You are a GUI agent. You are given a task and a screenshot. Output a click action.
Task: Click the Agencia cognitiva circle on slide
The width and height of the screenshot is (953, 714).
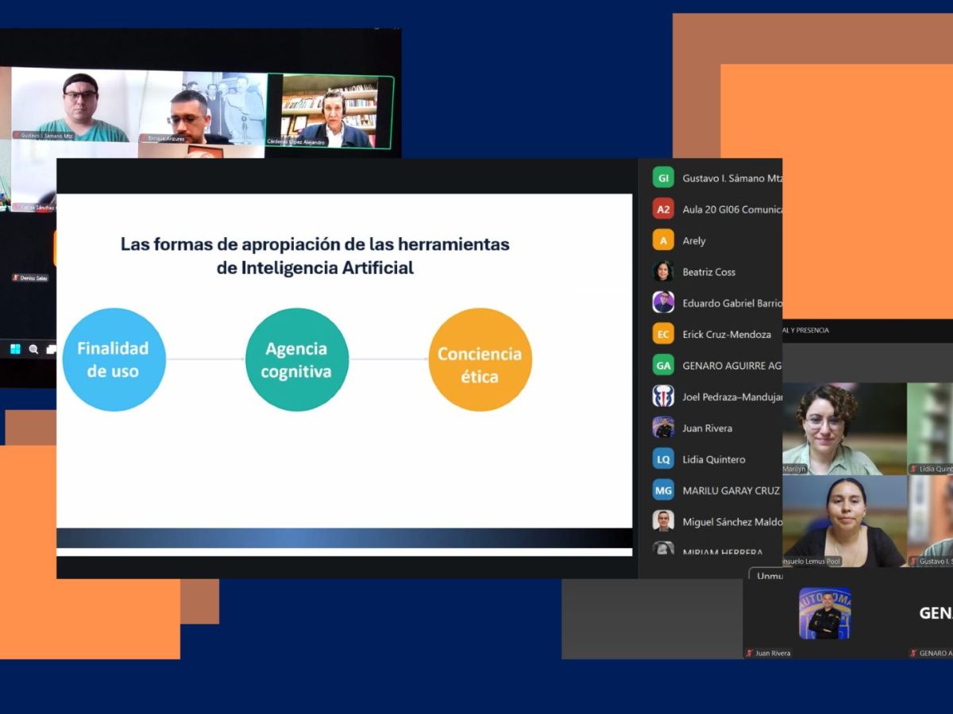tap(296, 359)
